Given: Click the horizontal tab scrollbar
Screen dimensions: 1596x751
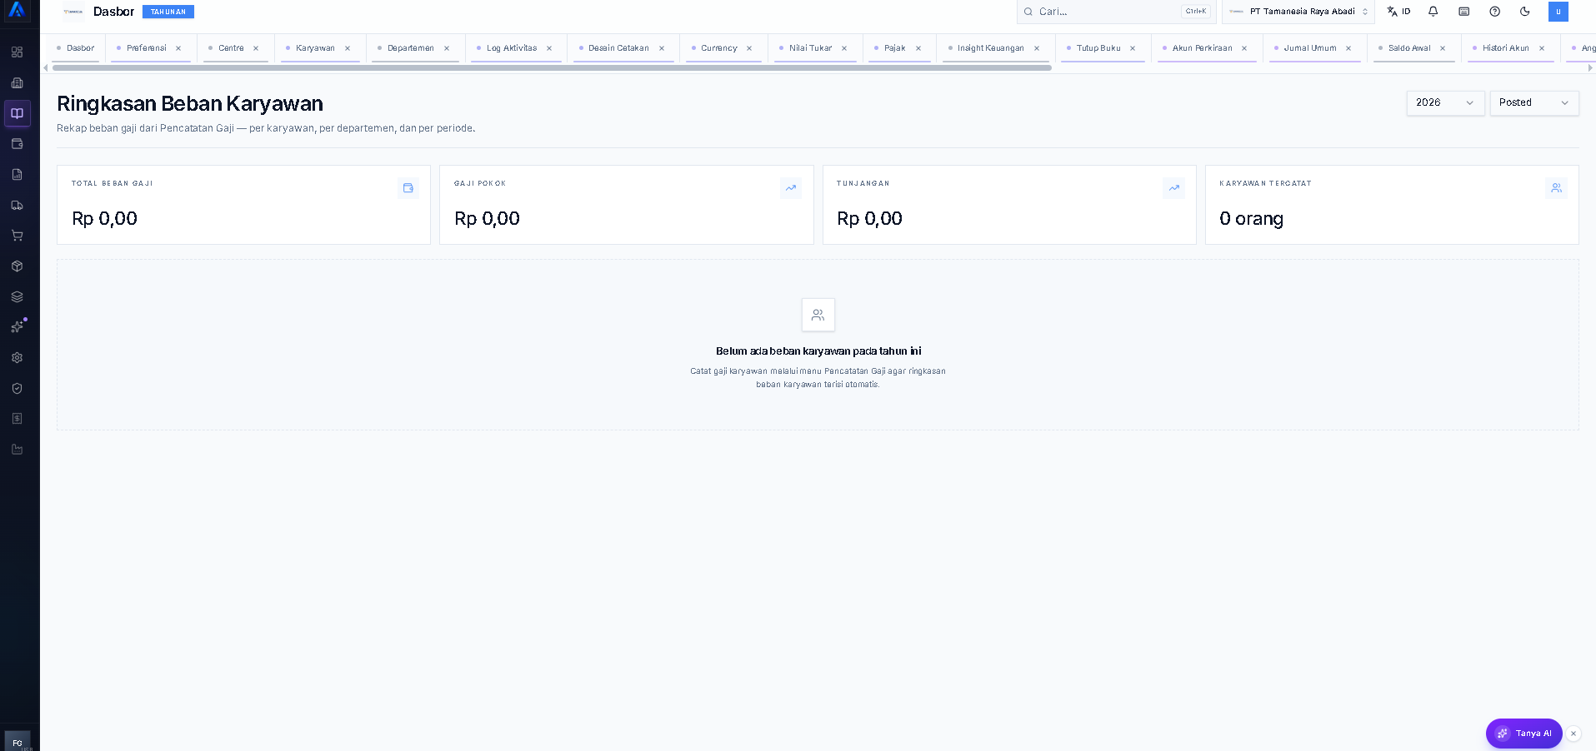Looking at the screenshot, I should click(552, 67).
